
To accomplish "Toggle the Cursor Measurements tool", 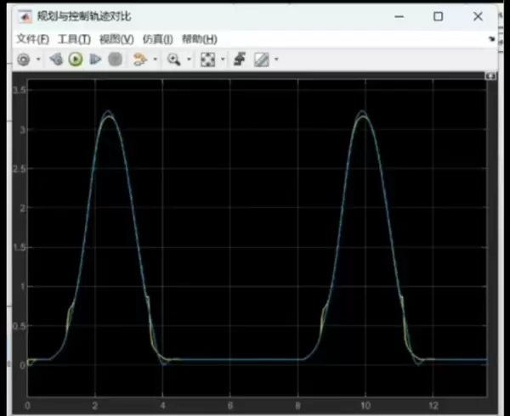I will 261,59.
